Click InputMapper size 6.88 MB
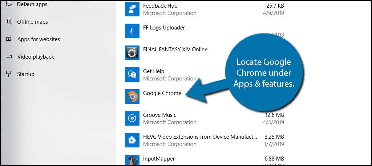Image resolution: width=372 pixels, height=166 pixels. click(274, 159)
